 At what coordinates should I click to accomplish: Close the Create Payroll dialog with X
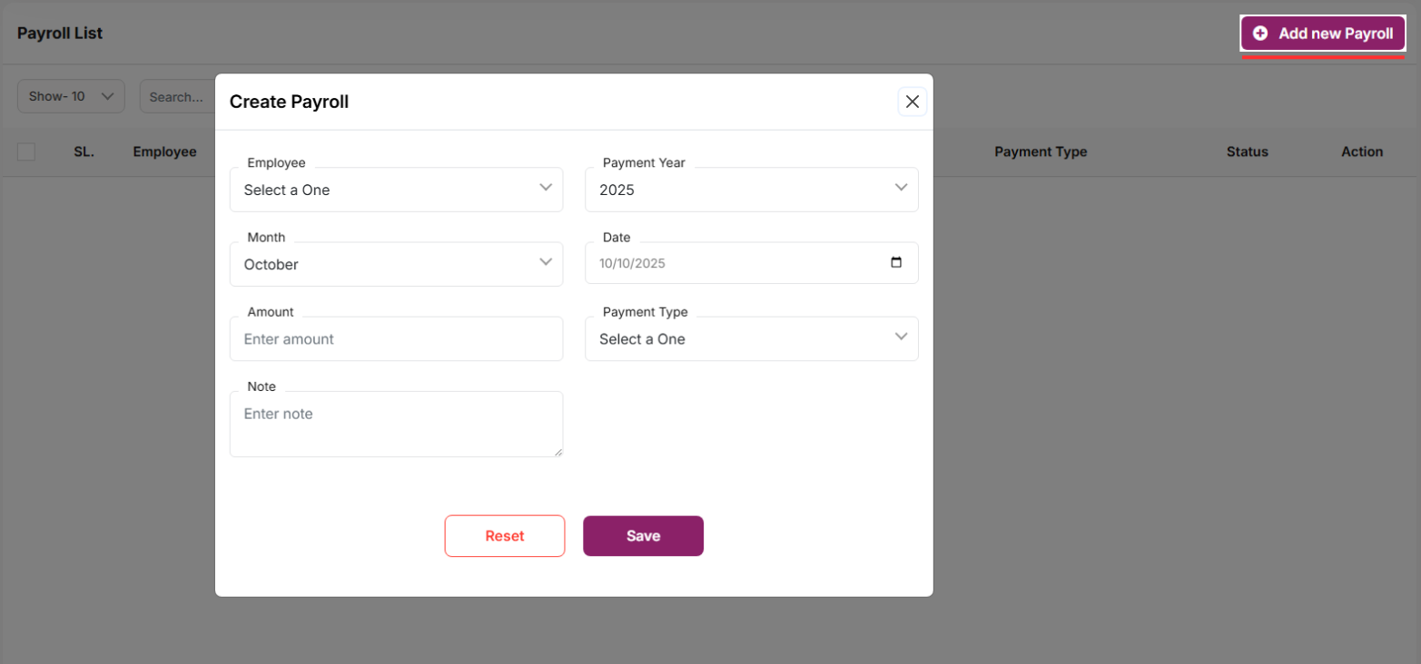[x=913, y=102]
